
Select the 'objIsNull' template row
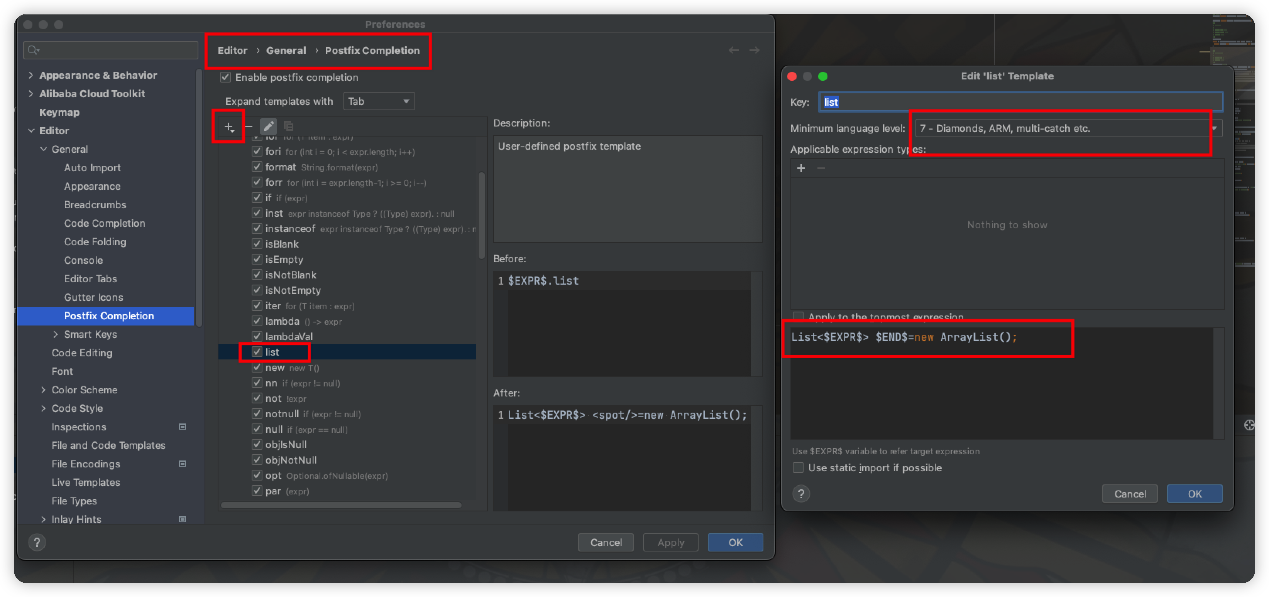[x=347, y=444]
